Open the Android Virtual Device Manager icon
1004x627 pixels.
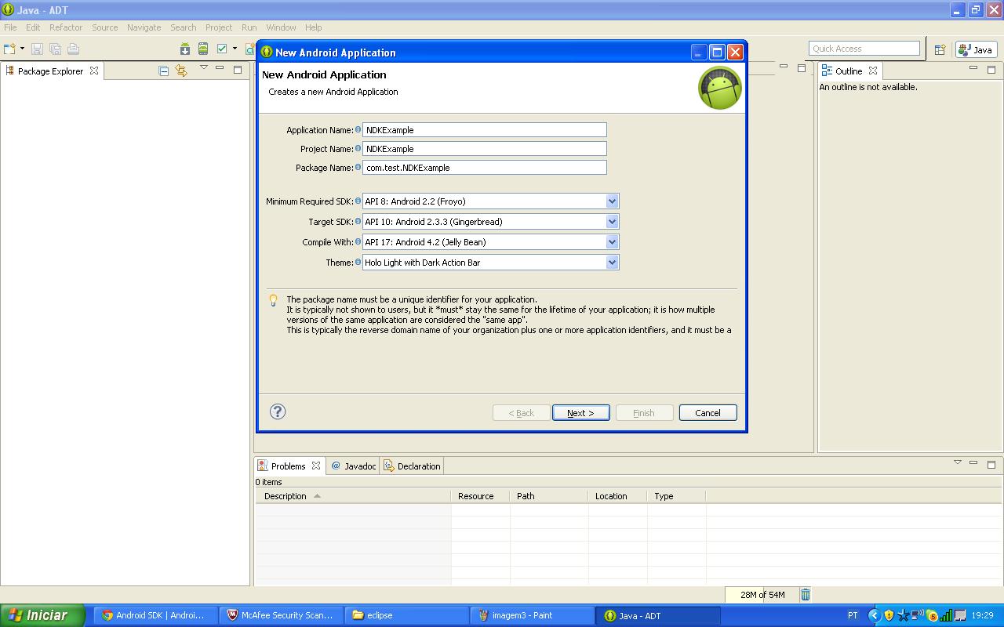[x=203, y=49]
